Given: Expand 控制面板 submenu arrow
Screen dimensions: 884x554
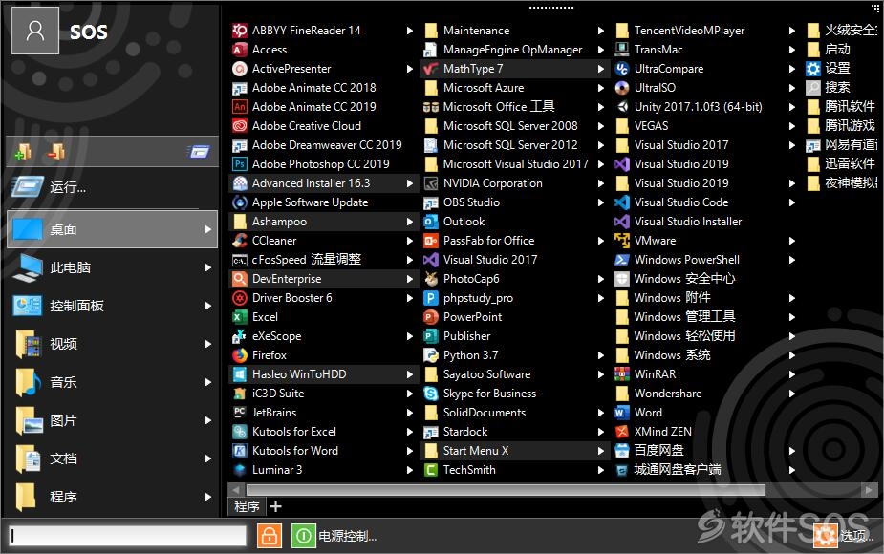Looking at the screenshot, I should pos(208,306).
